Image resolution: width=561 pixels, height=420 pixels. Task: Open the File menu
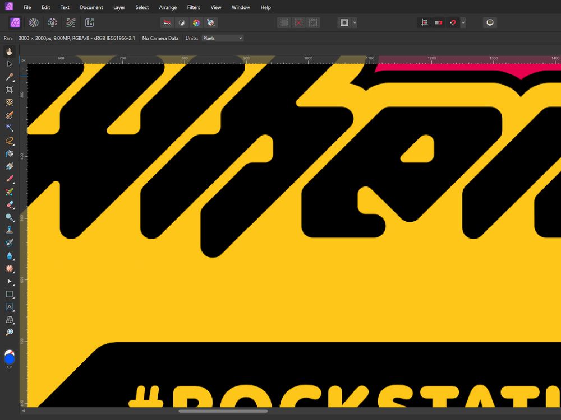click(x=27, y=7)
